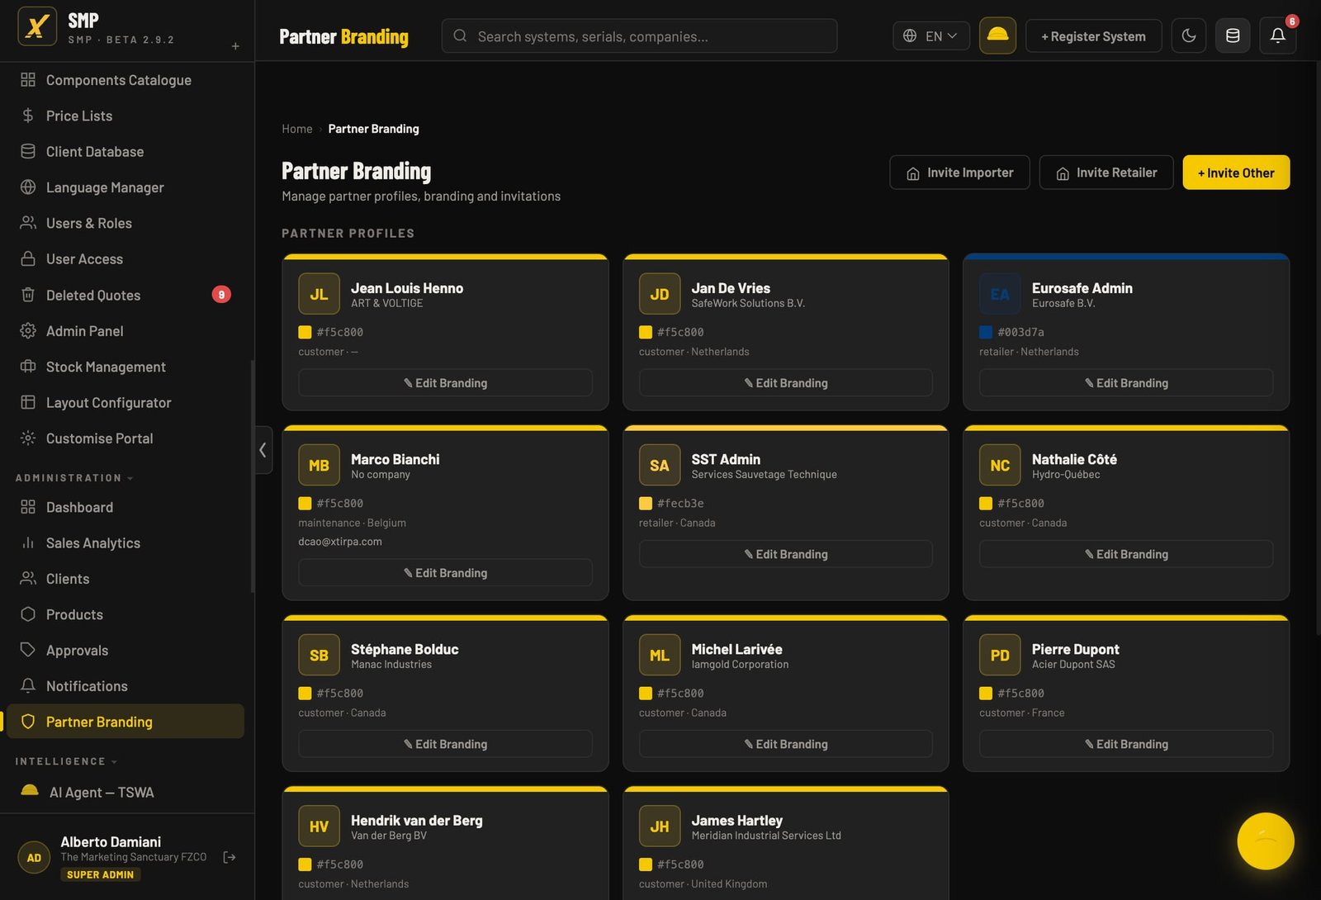This screenshot has width=1321, height=900.
Task: Click the Invite Importer button
Action: (959, 173)
